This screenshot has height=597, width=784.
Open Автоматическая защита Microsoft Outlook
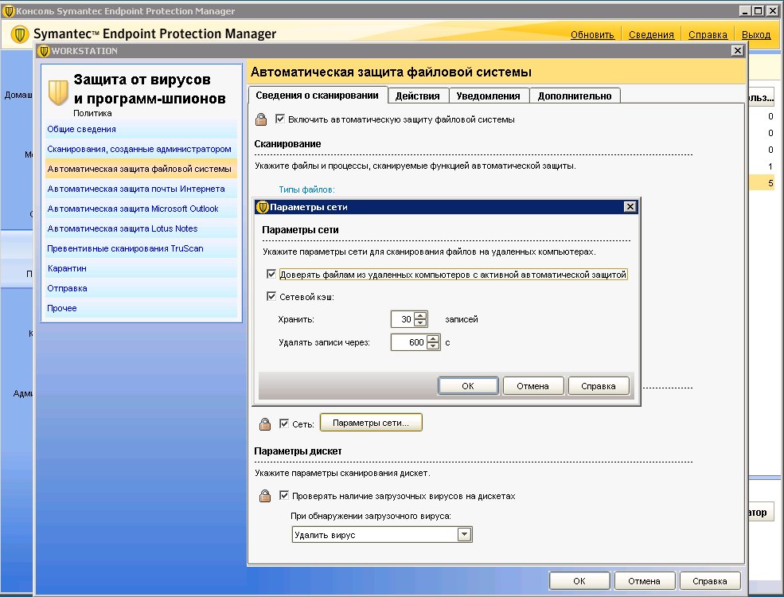[x=141, y=209]
